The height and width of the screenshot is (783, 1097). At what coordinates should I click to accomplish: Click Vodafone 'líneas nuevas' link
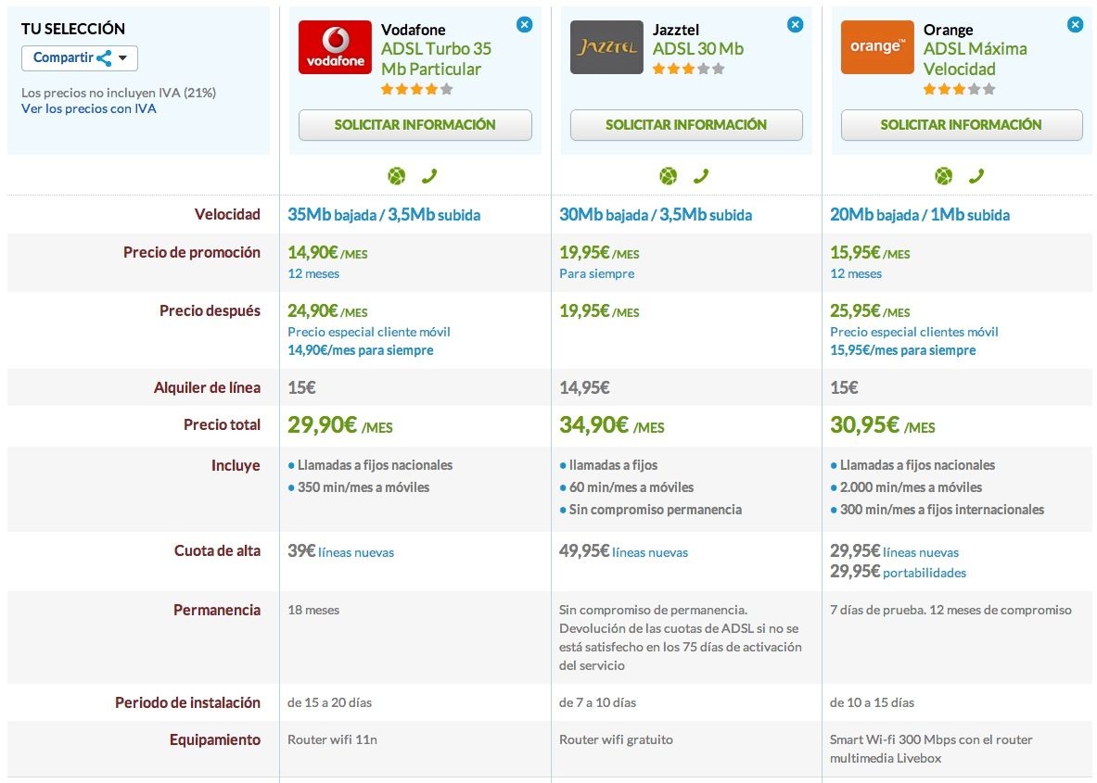(356, 552)
